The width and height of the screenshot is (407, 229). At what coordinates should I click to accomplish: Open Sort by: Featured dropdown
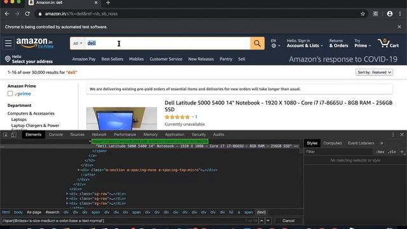(374, 72)
